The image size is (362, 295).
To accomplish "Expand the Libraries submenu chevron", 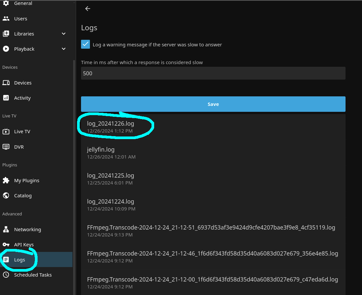I will (x=64, y=34).
